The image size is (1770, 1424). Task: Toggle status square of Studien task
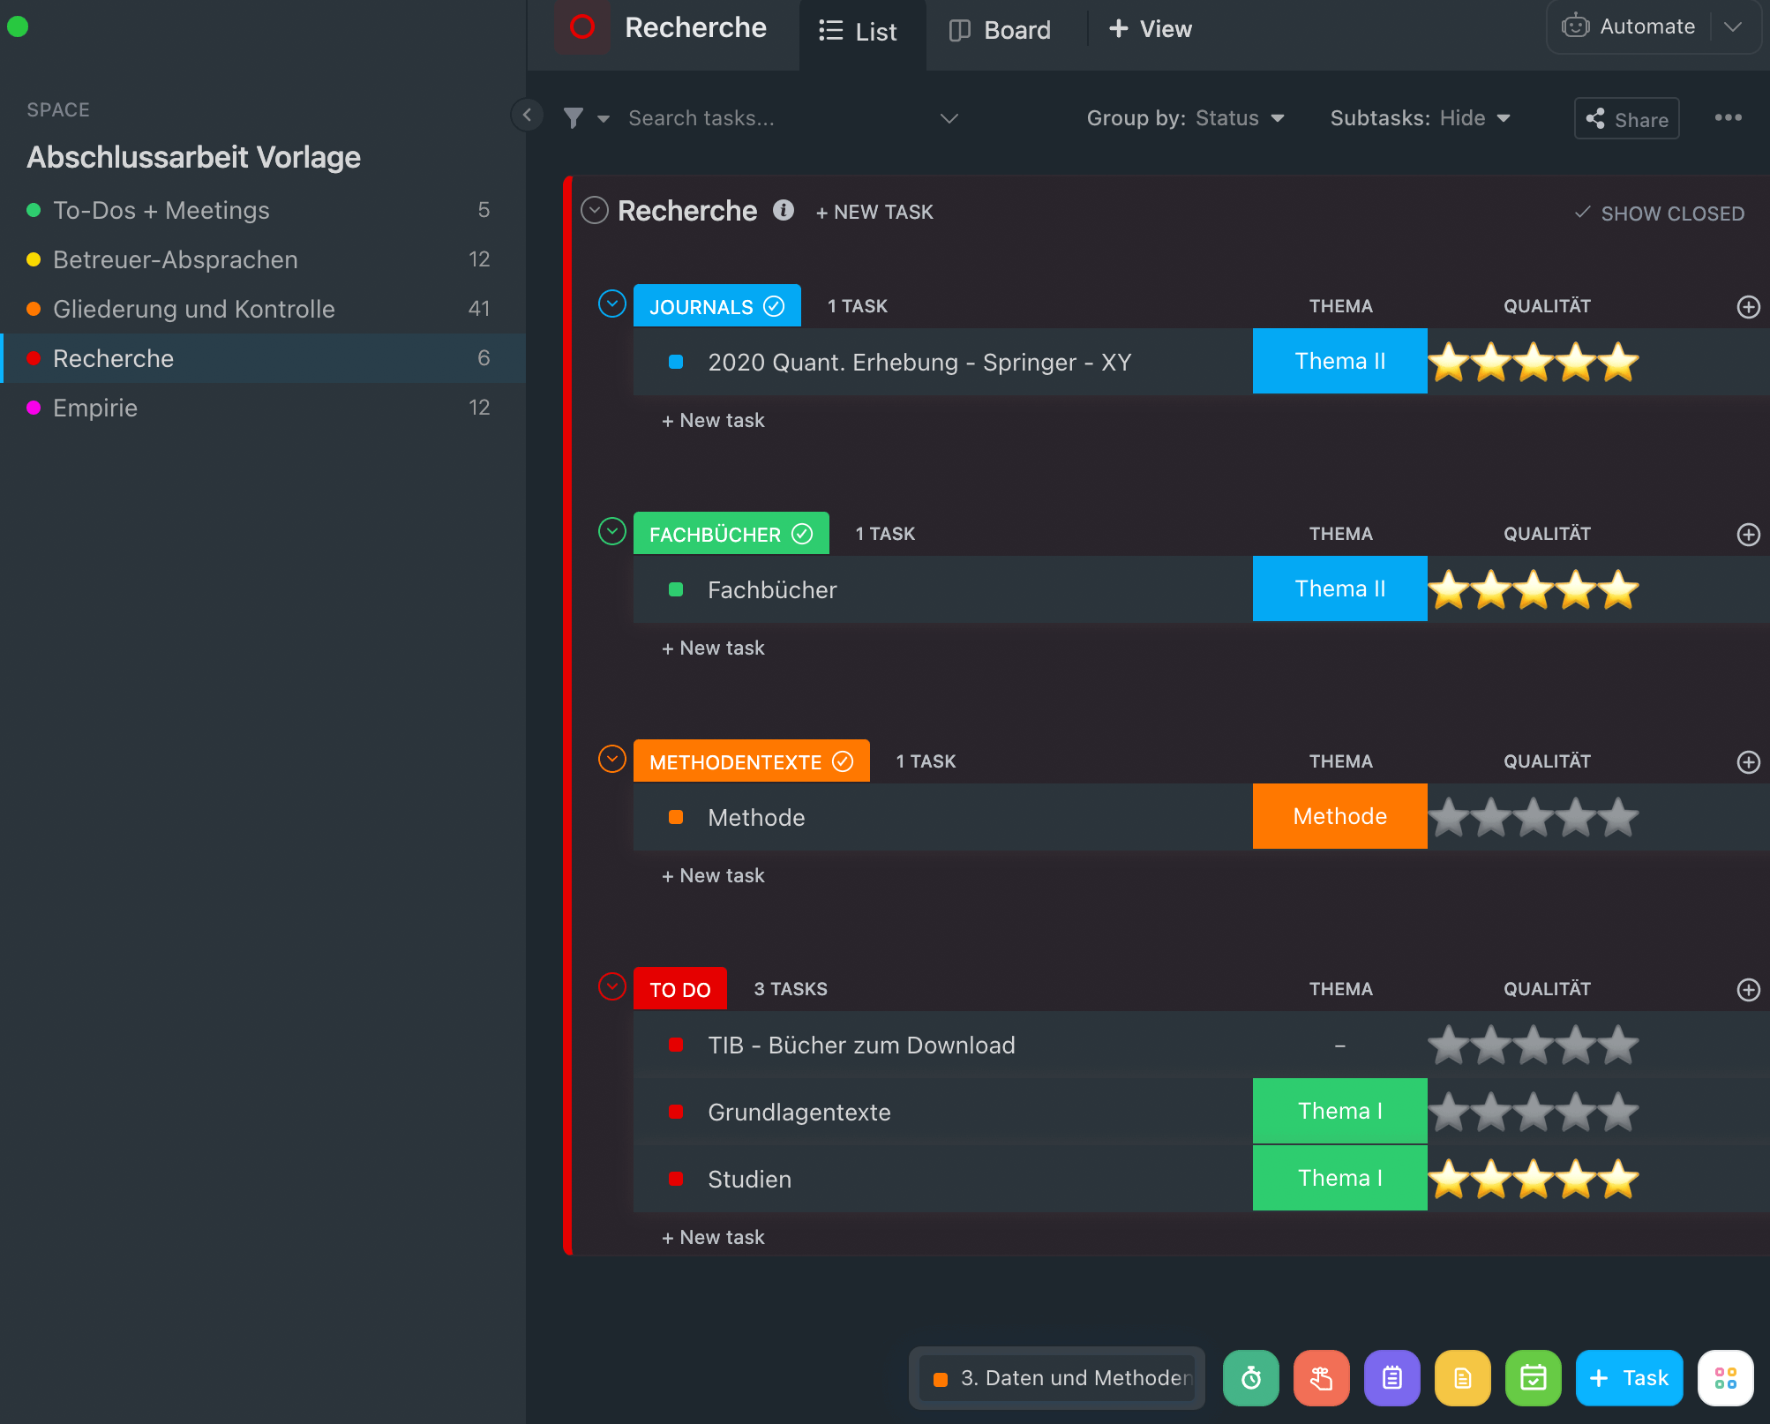[676, 1179]
